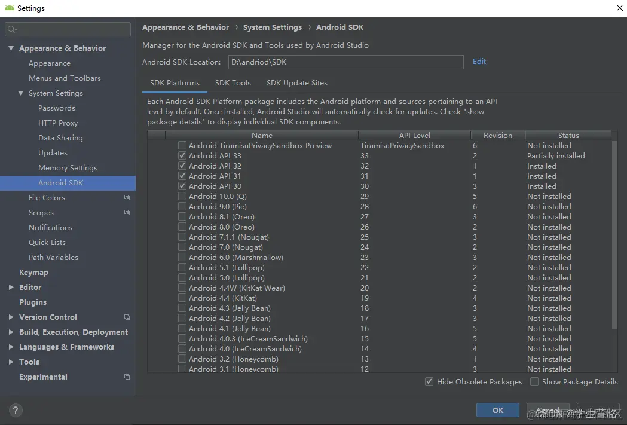Uncheck the Android API 33 checkbox
Screen dimensions: 627x425
pyautogui.click(x=182, y=155)
